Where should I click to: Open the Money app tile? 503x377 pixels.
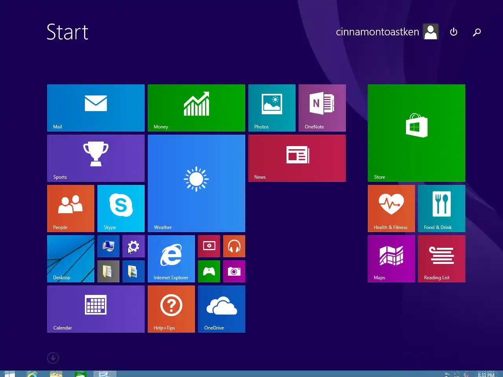pyautogui.click(x=196, y=108)
